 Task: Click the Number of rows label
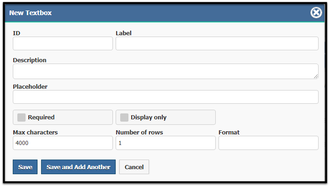tap(139, 132)
